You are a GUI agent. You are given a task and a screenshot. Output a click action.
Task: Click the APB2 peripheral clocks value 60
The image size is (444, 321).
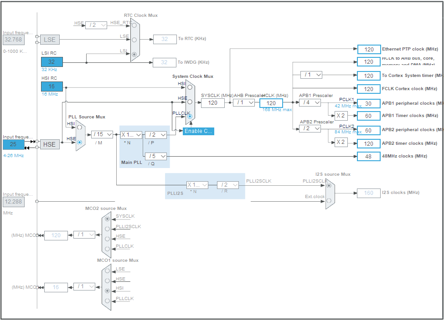click(369, 130)
